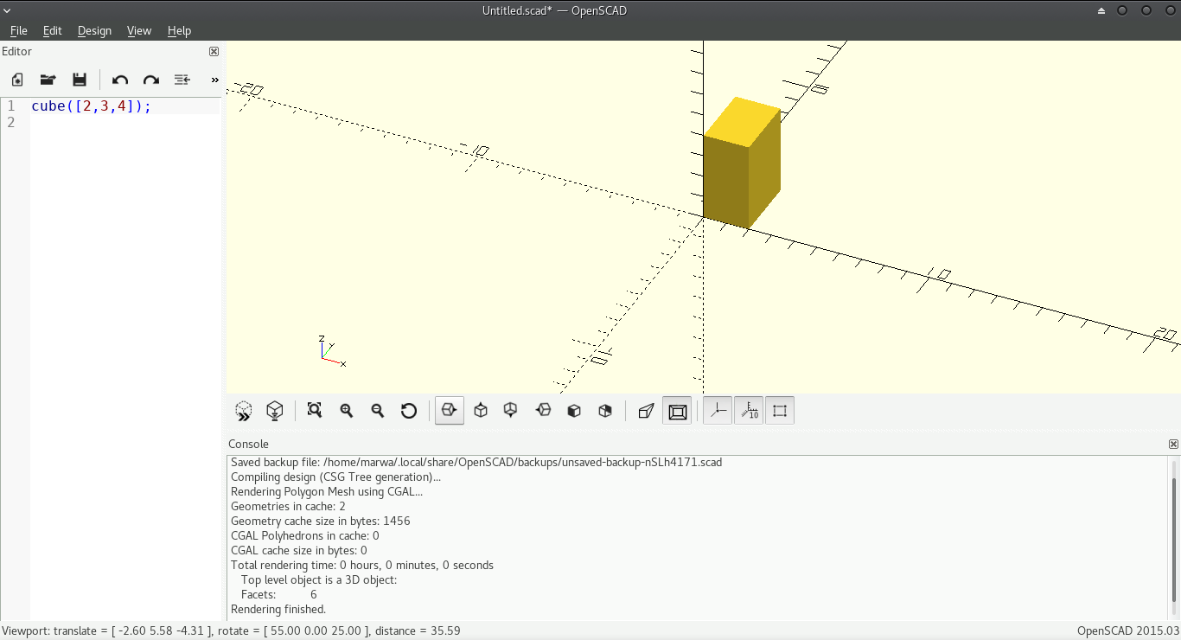Click line number 1 in the editor margin
Image resolution: width=1181 pixels, height=640 pixels.
[11, 106]
